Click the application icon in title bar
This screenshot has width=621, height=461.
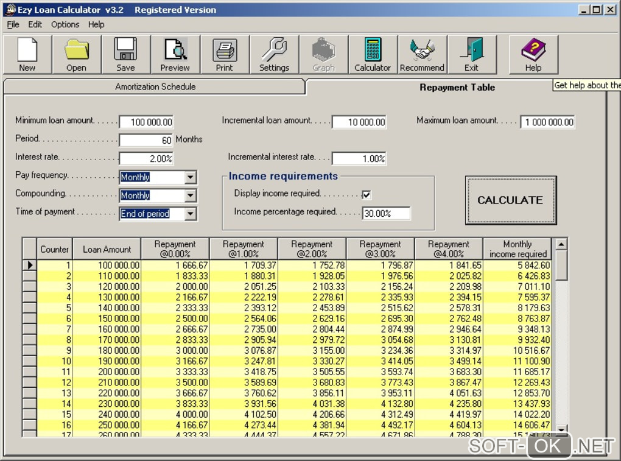tap(11, 10)
